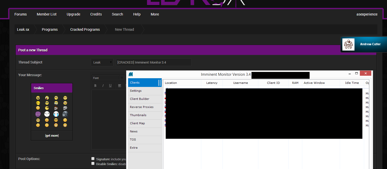This screenshot has height=169, width=387.
Task: Go to Member List
Action: pyautogui.click(x=47, y=14)
